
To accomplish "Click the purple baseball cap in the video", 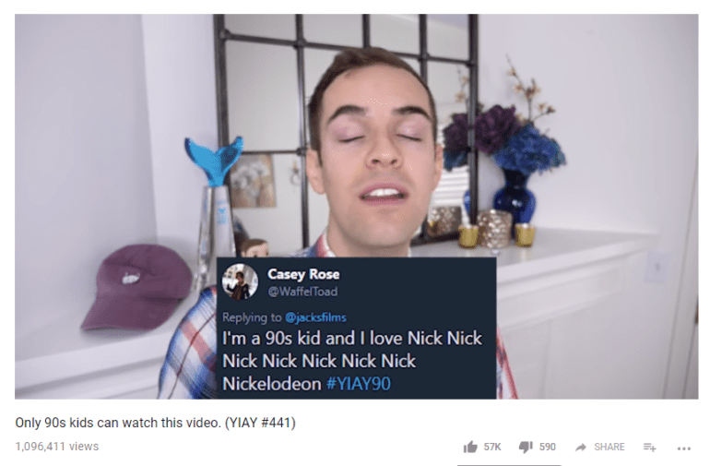I will 137,286.
